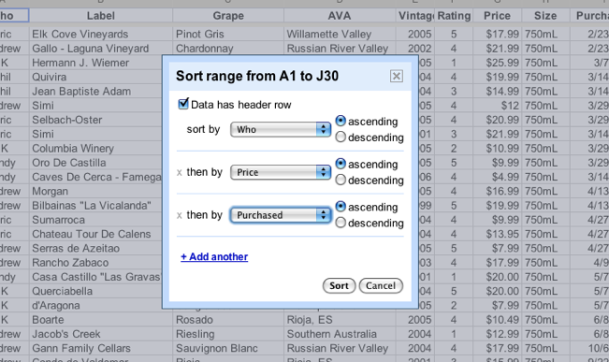This screenshot has height=362, width=609.
Task: Select the $25.99 price cell
Action: click(497, 63)
